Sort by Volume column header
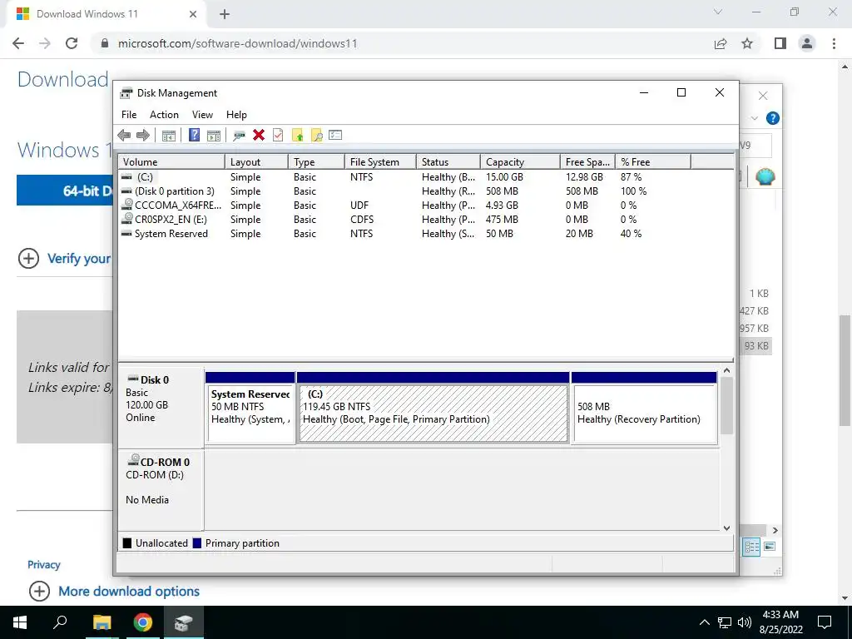 [171, 162]
